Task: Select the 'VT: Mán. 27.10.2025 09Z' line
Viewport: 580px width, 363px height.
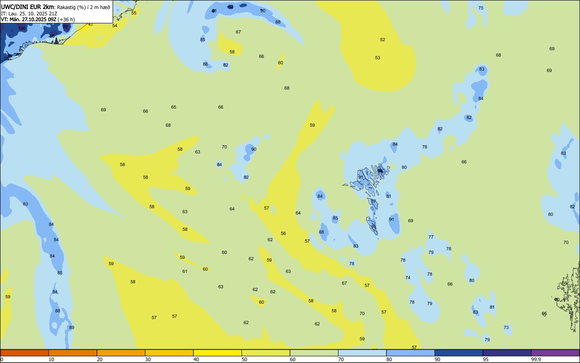Action: tap(28, 19)
